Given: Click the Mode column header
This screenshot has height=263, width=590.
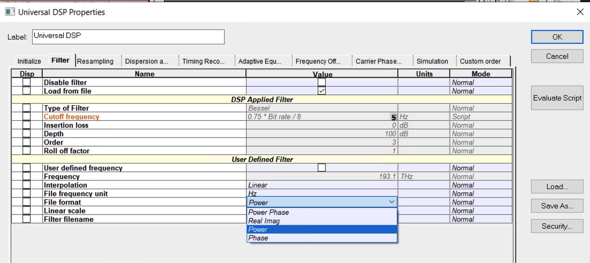Looking at the screenshot, I should pos(481,74).
